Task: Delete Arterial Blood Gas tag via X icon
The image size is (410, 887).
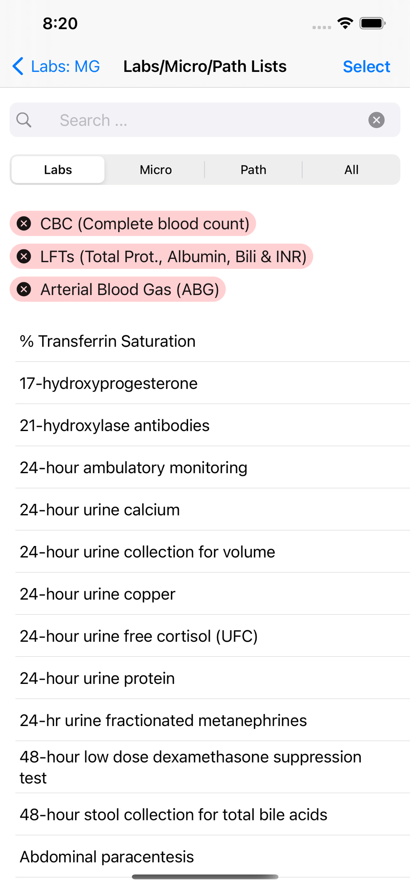Action: (24, 289)
